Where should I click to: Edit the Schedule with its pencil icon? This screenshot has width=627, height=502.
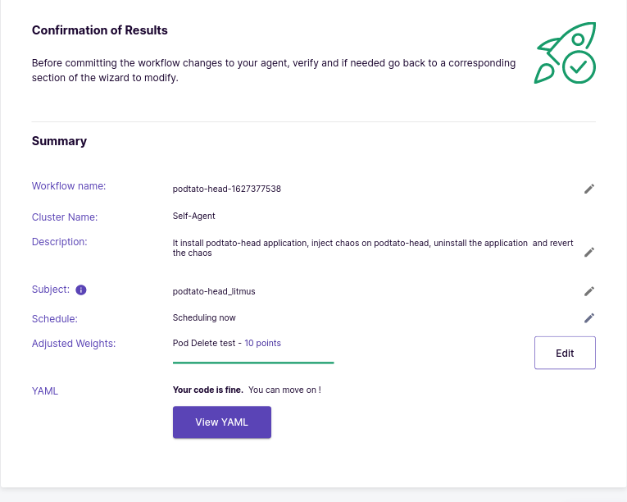[x=589, y=318]
